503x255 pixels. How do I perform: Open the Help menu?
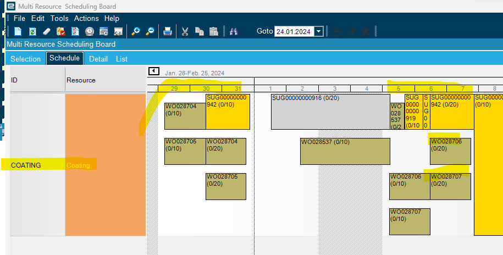point(112,18)
